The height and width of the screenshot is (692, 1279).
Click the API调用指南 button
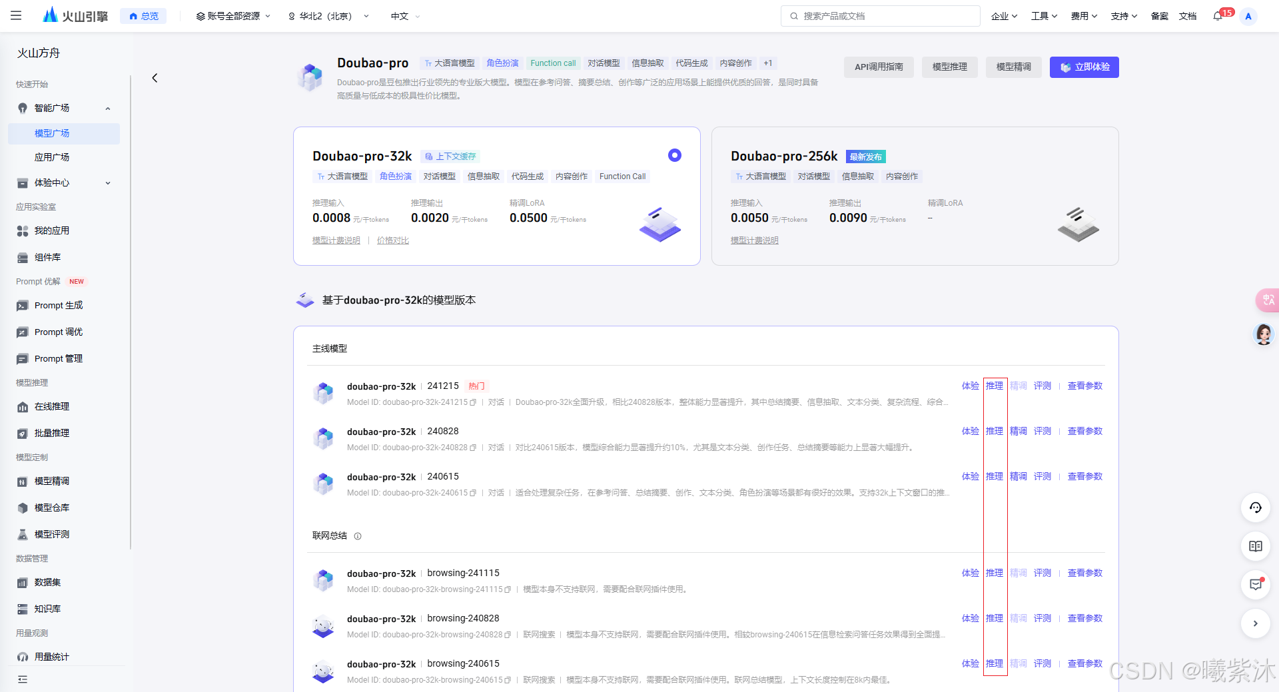pos(879,67)
